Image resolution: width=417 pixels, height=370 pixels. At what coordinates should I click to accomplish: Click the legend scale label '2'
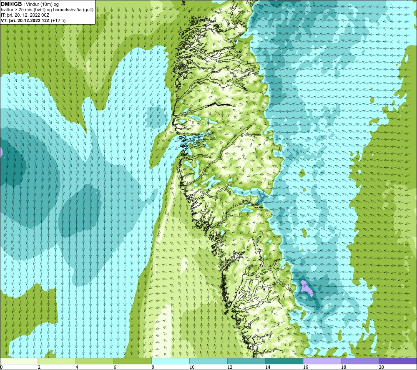click(x=39, y=367)
